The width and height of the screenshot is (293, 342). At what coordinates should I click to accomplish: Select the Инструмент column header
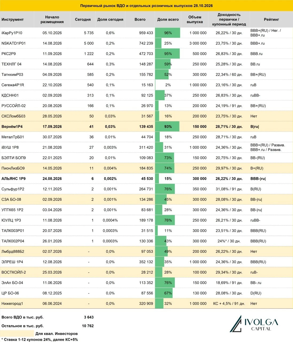tap(13, 20)
